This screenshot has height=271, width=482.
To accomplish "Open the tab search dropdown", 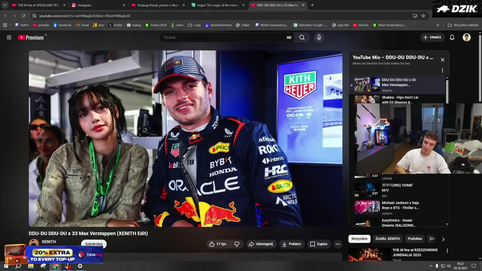I will [x=5, y=5].
